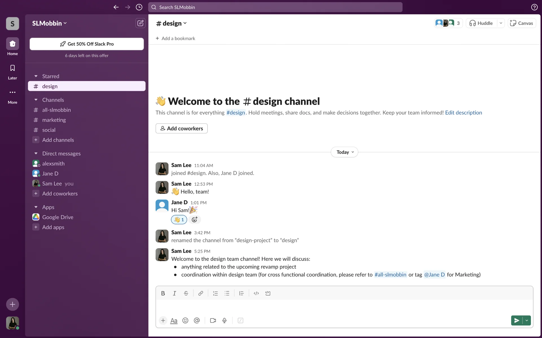
Task: Click the add reaction icon under Jane's message
Action: (x=194, y=220)
